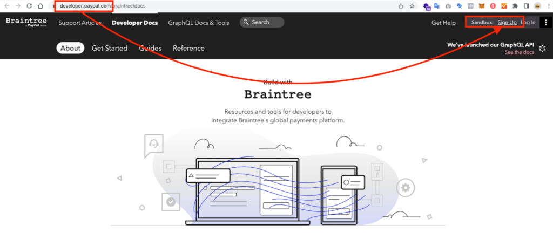This screenshot has height=239, width=553.
Task: Click the camera screenshot extension icon
Action: pos(448,6)
